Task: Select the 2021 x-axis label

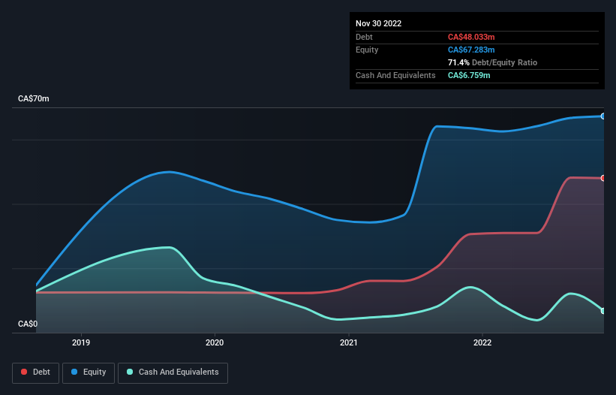Action: pos(348,342)
